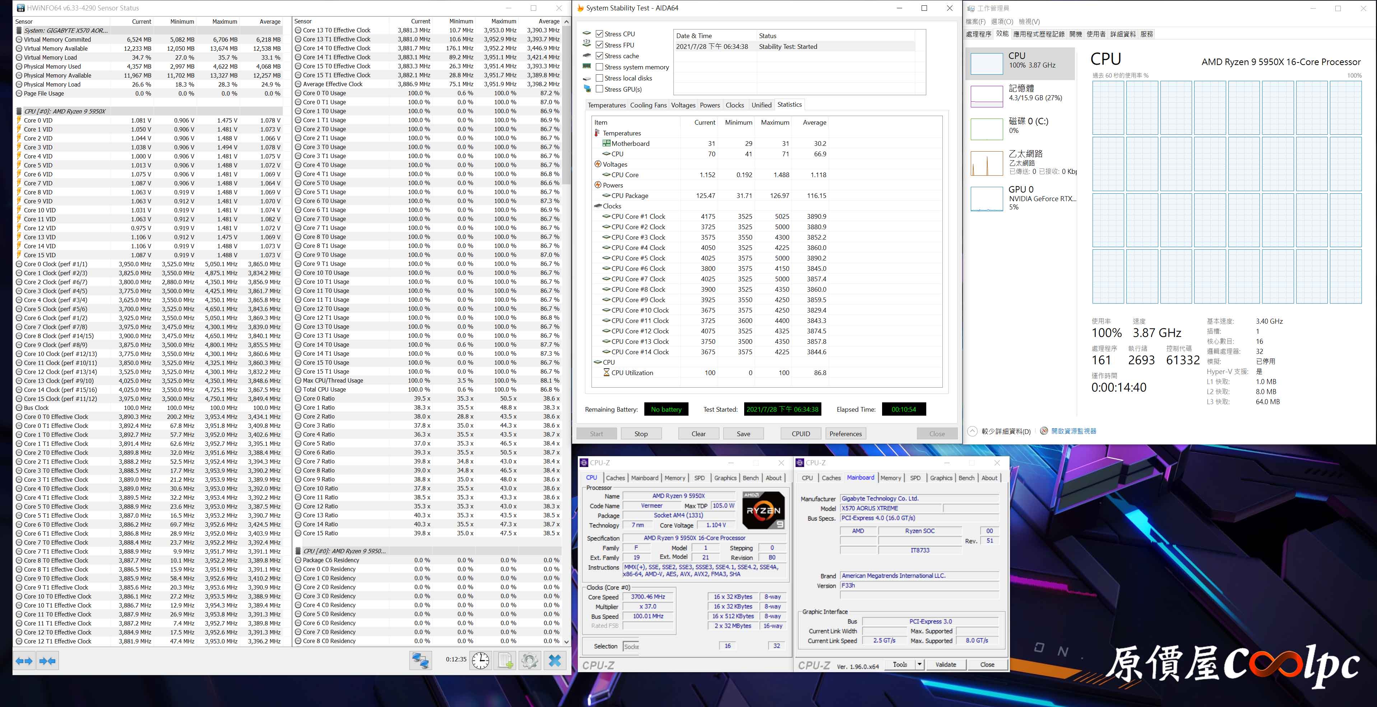Viewport: 1377px width, 707px height.
Task: Switch to AIDA64 Voltages tab
Action: (683, 105)
